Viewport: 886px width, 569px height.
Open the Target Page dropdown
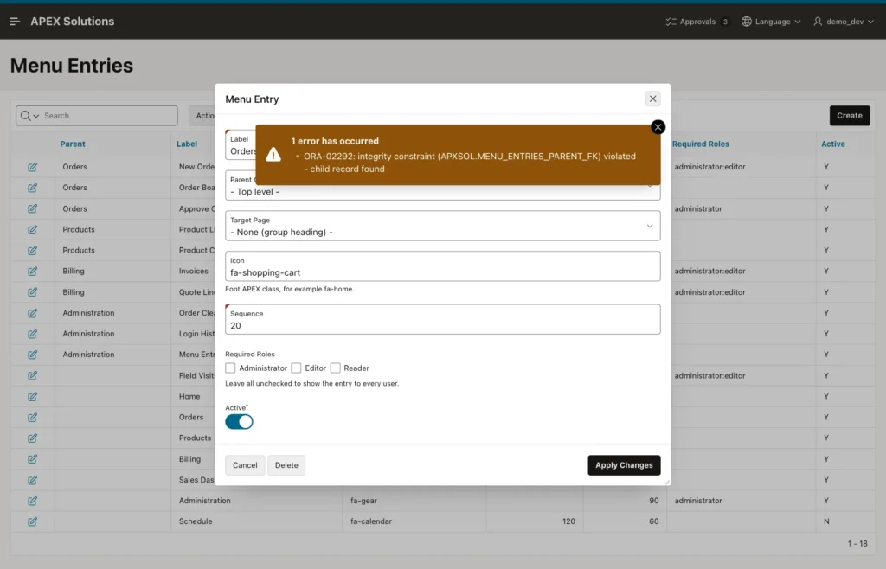442,226
